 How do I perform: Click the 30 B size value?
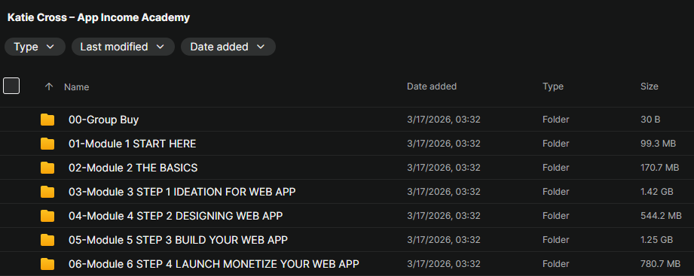point(650,120)
